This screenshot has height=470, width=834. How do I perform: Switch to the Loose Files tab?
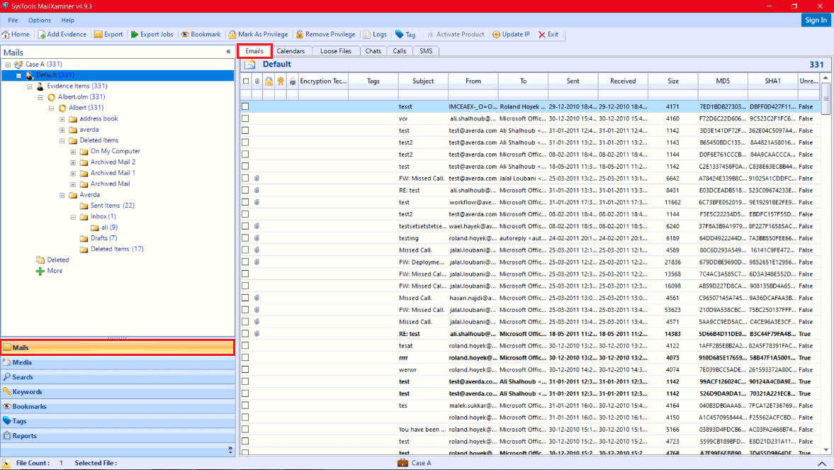pyautogui.click(x=336, y=51)
